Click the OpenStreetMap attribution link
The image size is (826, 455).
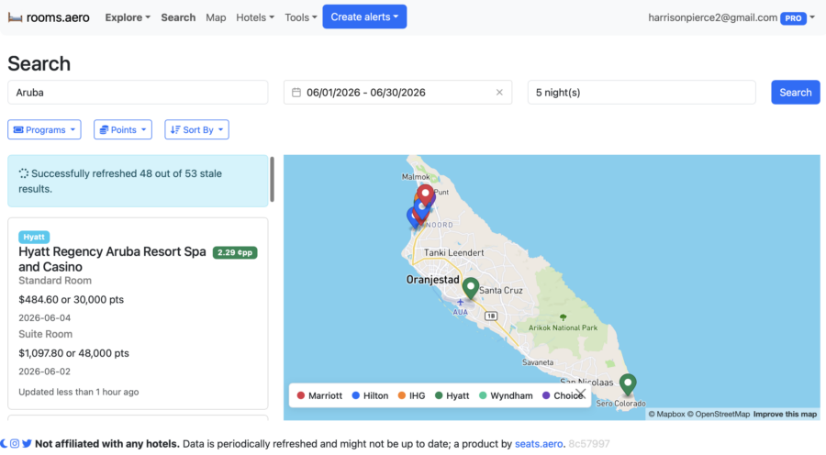pyautogui.click(x=718, y=414)
